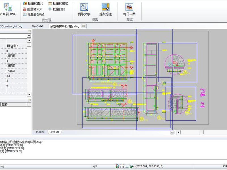Click the properties list scroll-down arrow
227x170 pixels.
29,94
